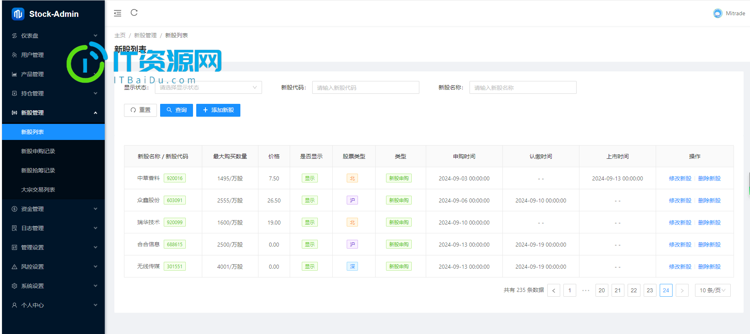Click the pagination ellipsis jump button
The image size is (750, 334).
[586, 290]
